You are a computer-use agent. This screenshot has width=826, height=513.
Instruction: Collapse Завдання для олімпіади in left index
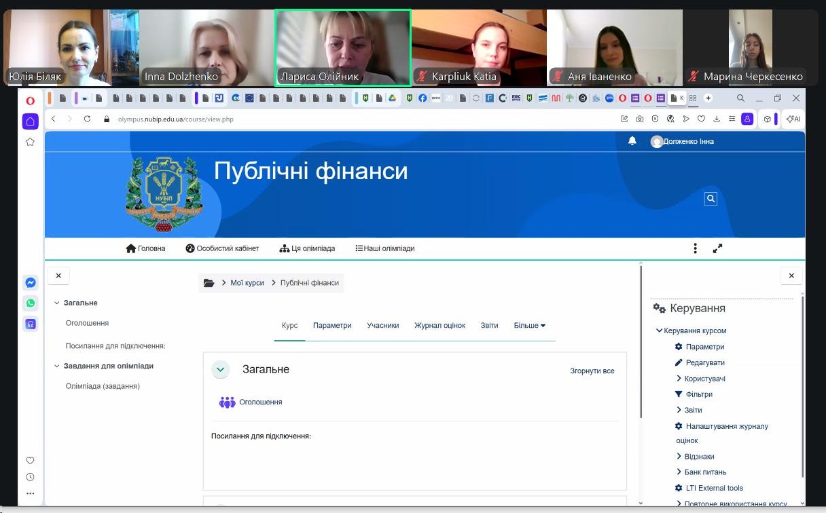[57, 366]
